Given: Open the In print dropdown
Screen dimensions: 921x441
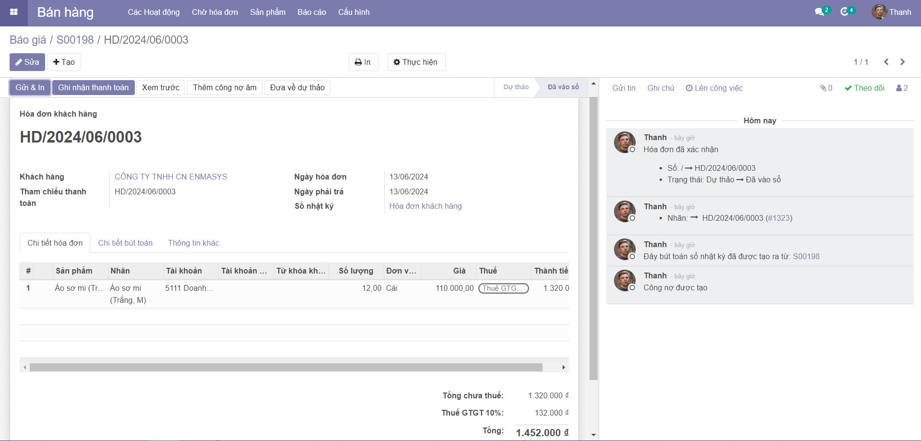Looking at the screenshot, I should 363,62.
